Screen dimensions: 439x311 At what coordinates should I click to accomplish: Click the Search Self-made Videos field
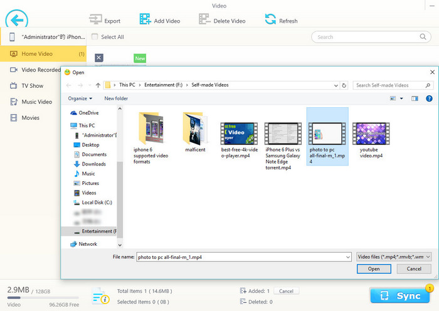[x=393, y=85]
